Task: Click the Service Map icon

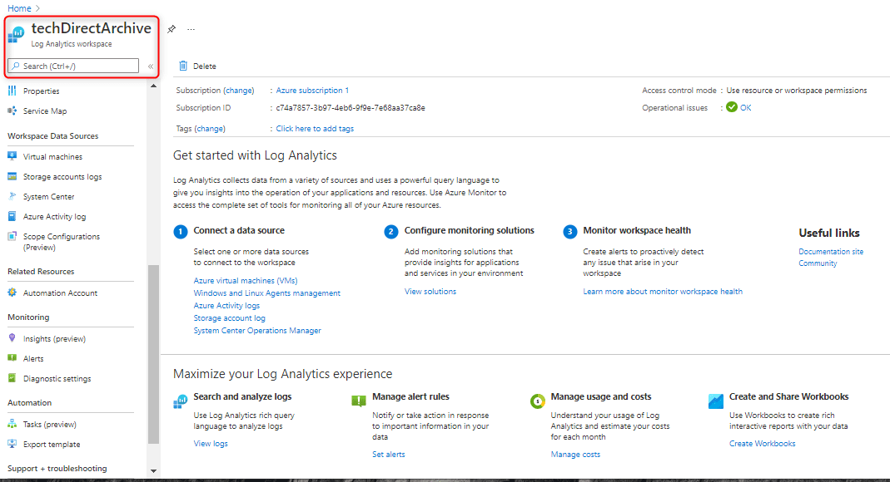Action: coord(12,111)
